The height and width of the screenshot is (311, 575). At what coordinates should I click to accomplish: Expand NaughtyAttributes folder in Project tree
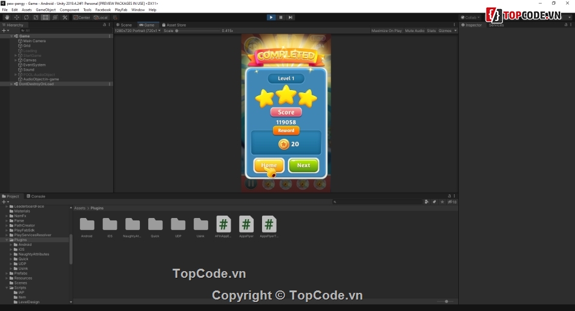coord(11,254)
